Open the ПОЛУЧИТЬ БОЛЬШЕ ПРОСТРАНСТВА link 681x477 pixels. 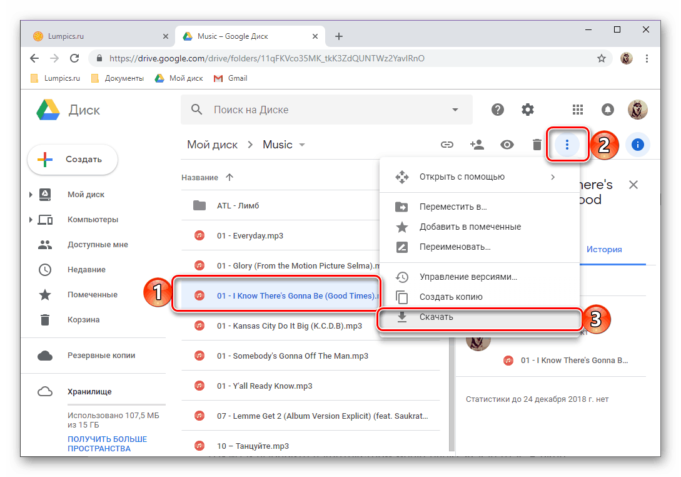(107, 443)
